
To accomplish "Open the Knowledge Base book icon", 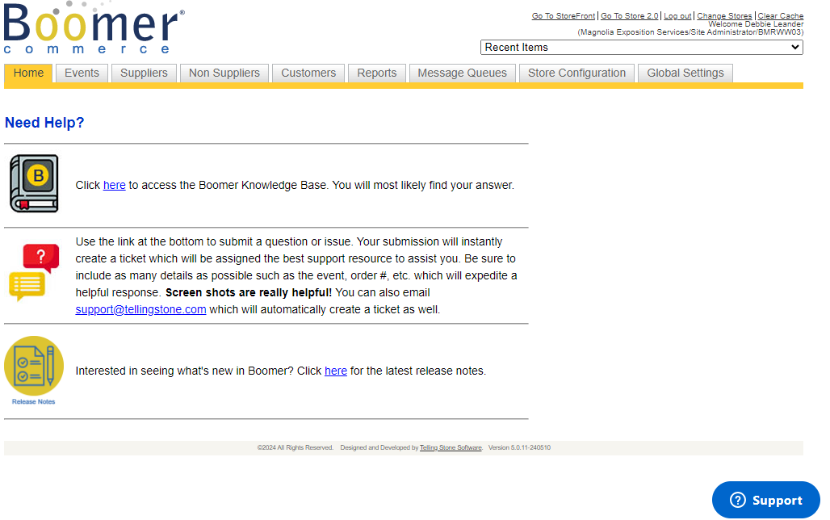I will pyautogui.click(x=33, y=183).
